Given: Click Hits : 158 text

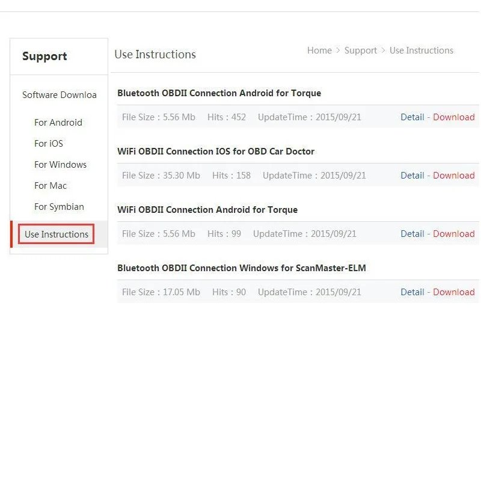Looking at the screenshot, I should [x=231, y=175].
